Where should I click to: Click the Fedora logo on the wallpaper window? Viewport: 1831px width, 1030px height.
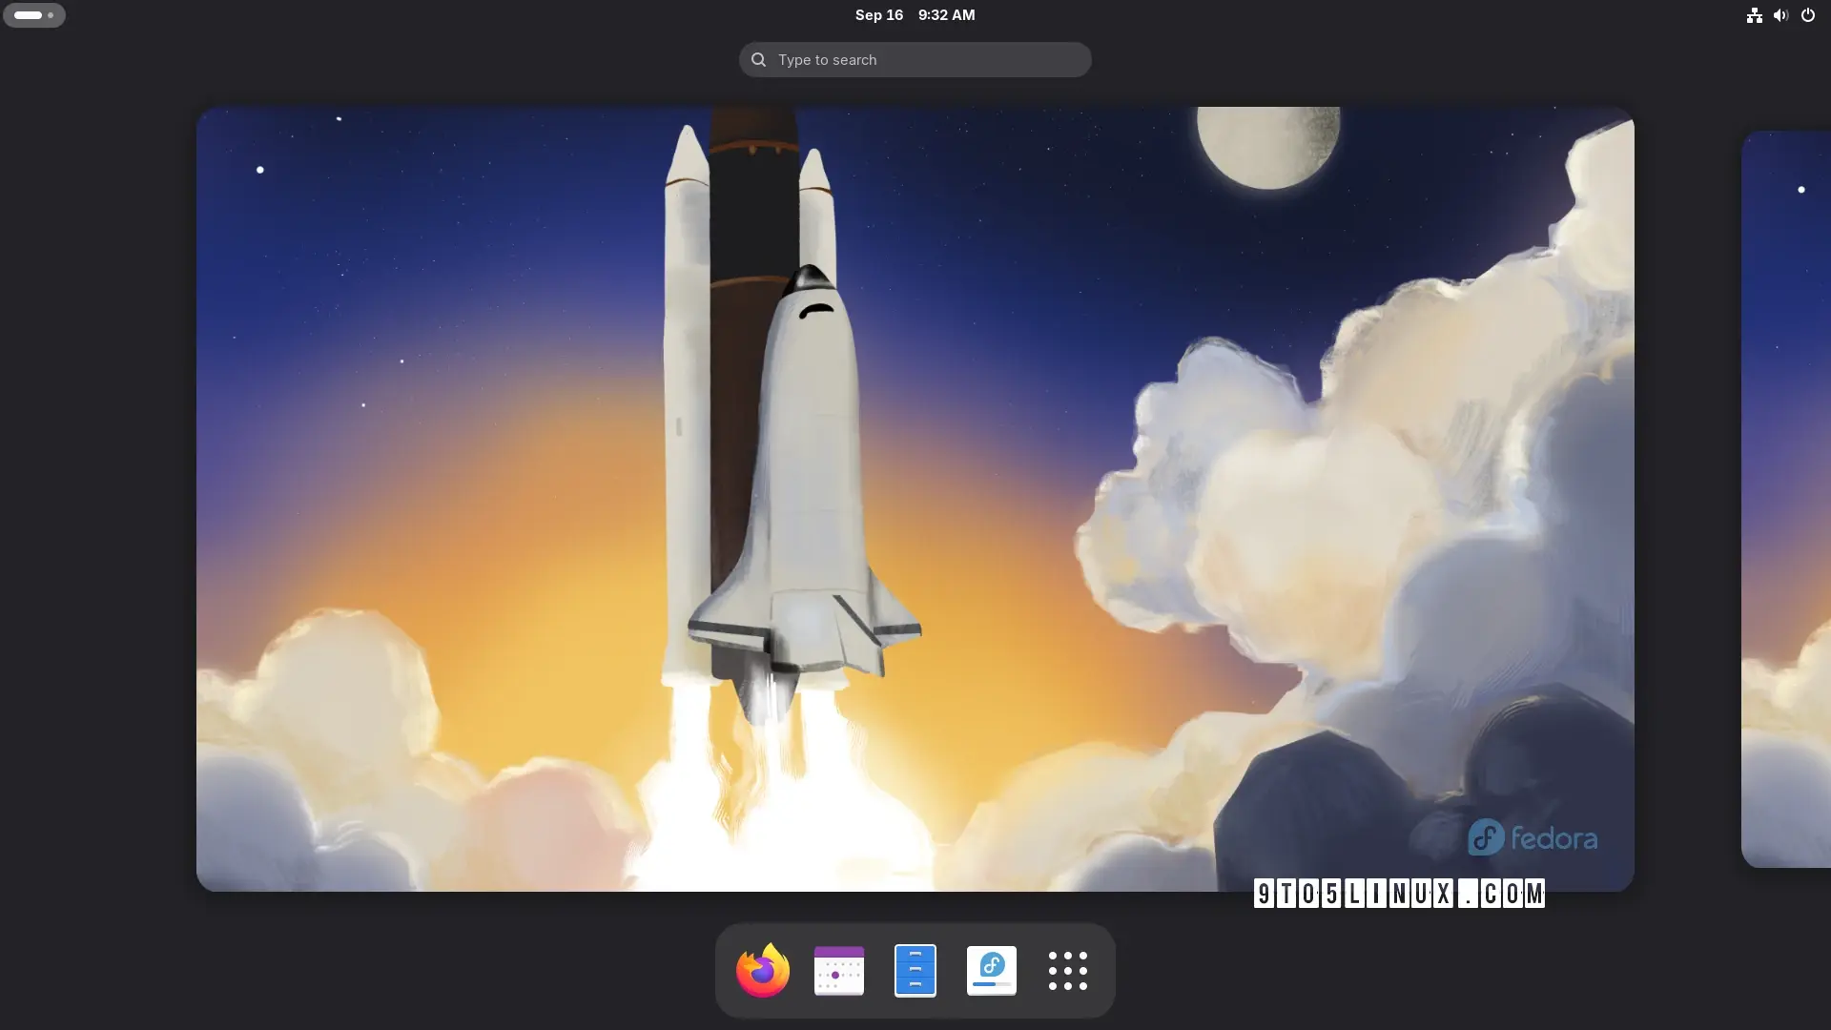coord(1531,837)
